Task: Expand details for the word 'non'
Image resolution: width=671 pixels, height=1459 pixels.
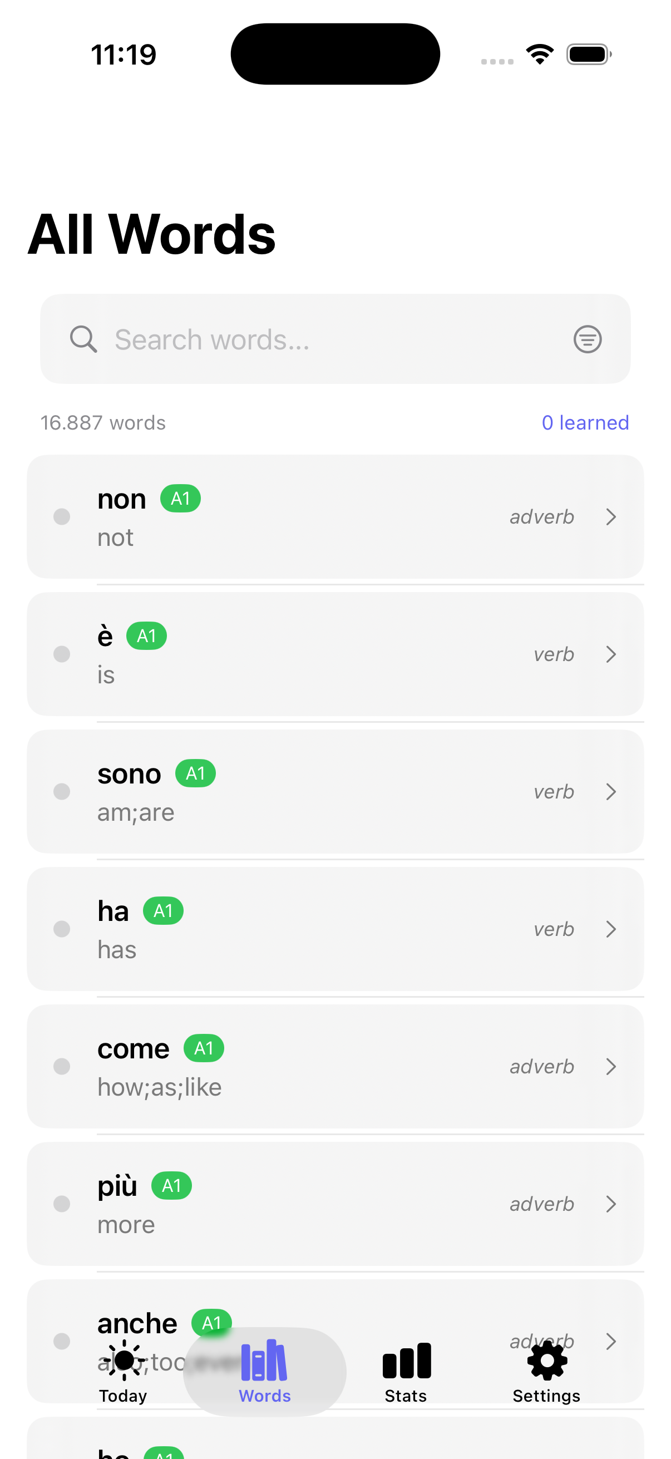Action: click(611, 516)
